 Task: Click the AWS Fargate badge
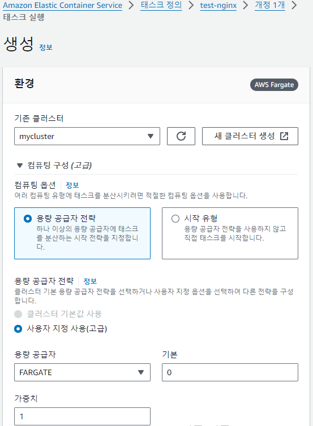pos(274,85)
